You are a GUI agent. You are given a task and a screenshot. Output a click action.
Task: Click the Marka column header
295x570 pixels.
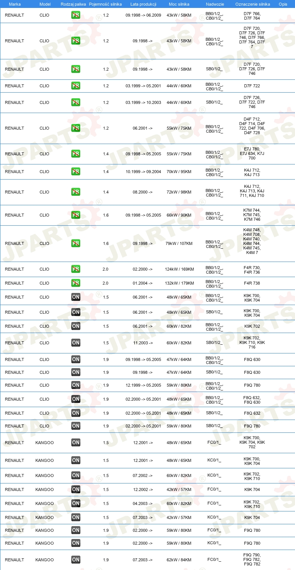click(15, 4)
